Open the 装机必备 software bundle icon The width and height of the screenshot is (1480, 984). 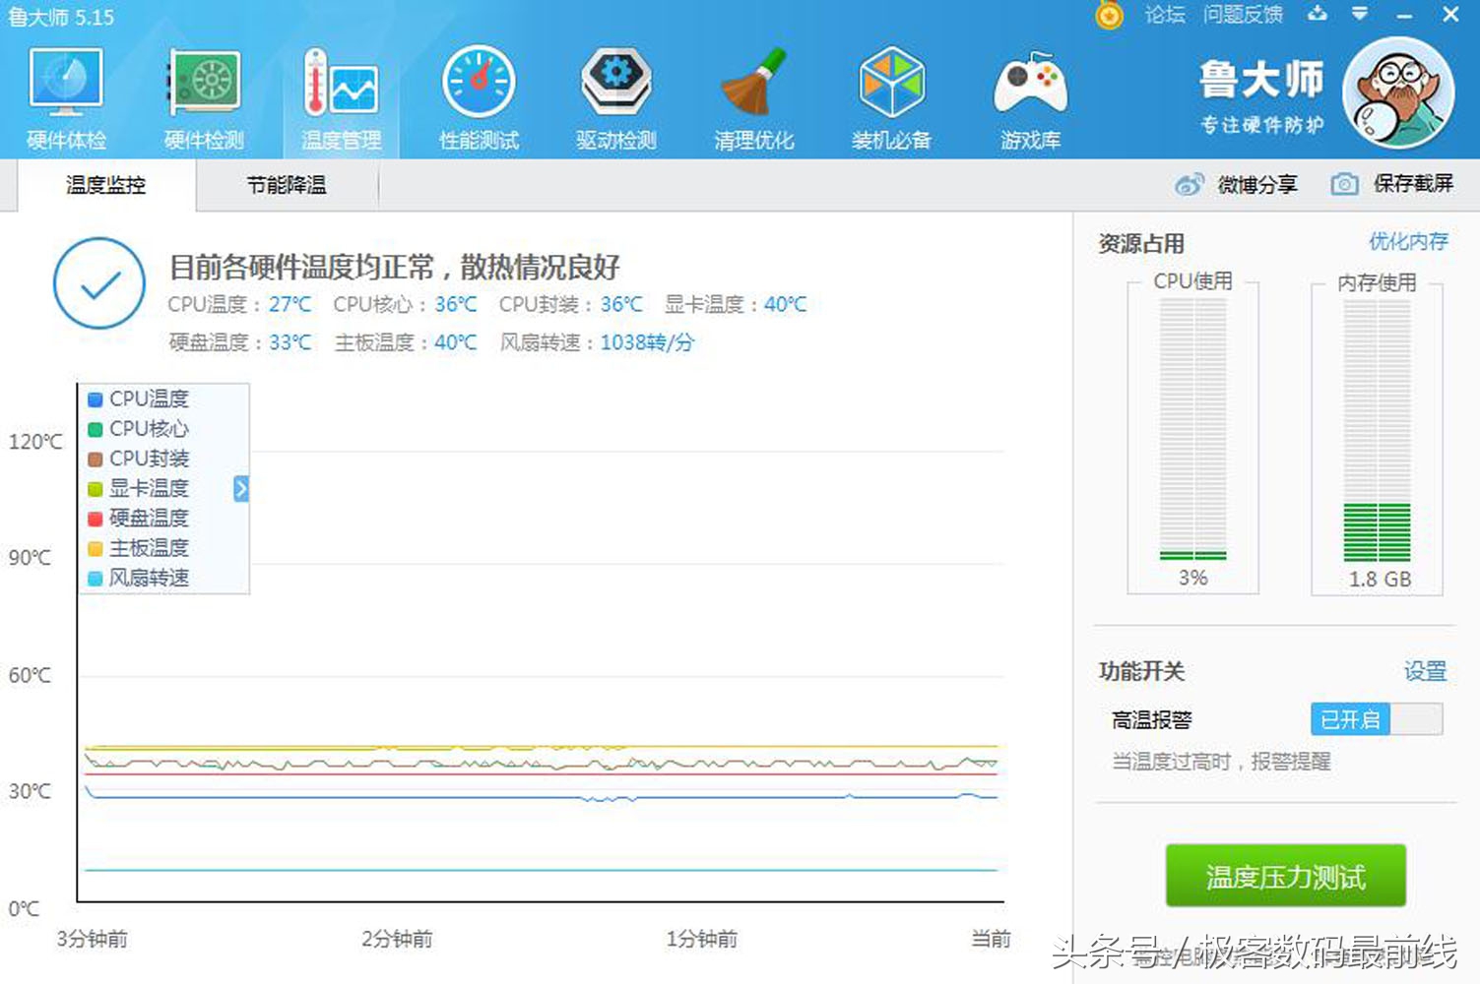pos(891,93)
